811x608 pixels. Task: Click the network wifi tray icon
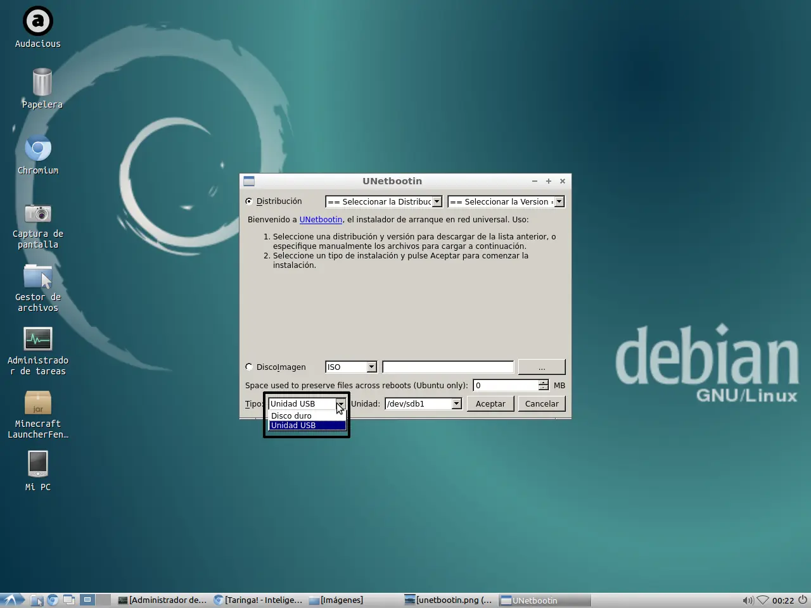tap(763, 600)
